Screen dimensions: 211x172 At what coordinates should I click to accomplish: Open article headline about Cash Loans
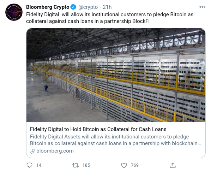click(98, 129)
